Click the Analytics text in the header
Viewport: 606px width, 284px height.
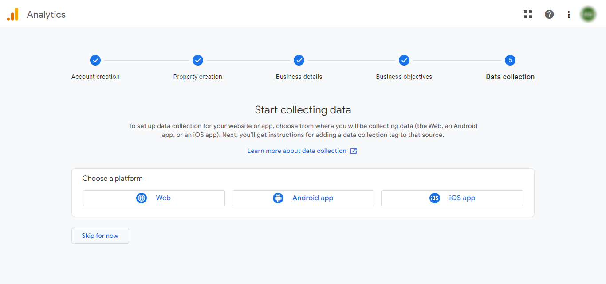point(47,14)
